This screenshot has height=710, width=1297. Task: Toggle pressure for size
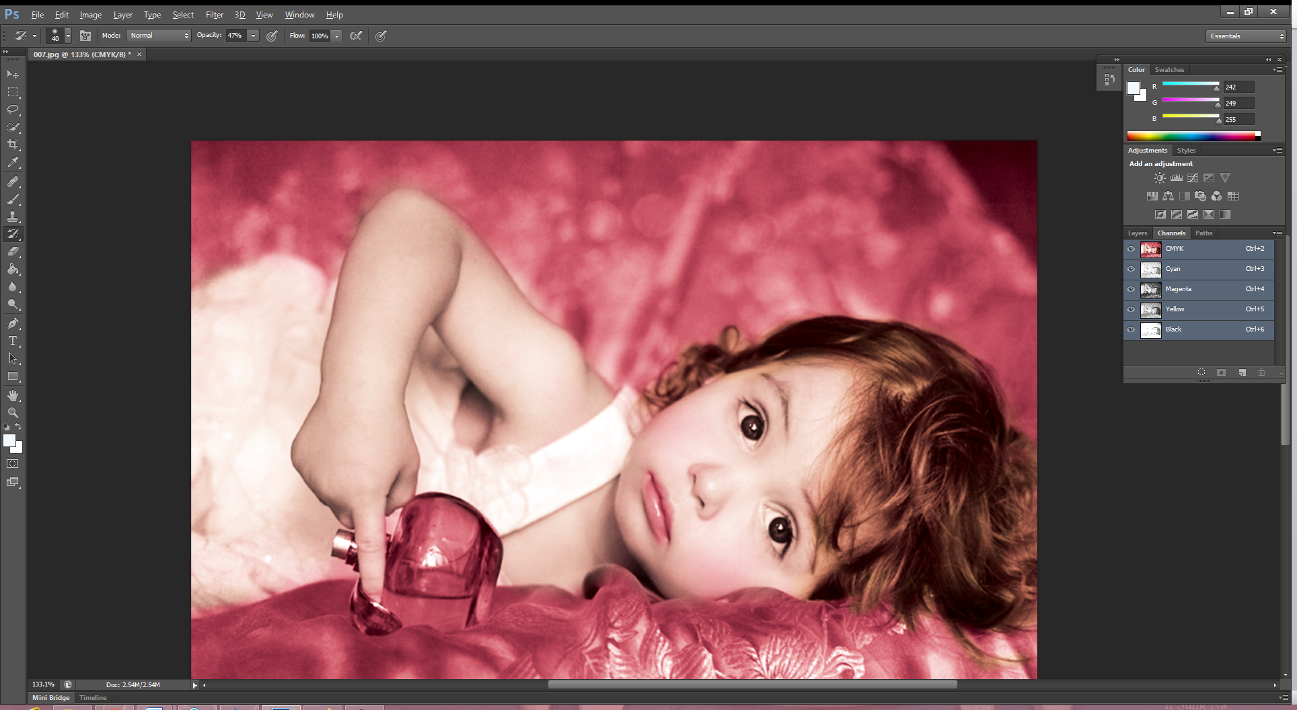(x=381, y=36)
